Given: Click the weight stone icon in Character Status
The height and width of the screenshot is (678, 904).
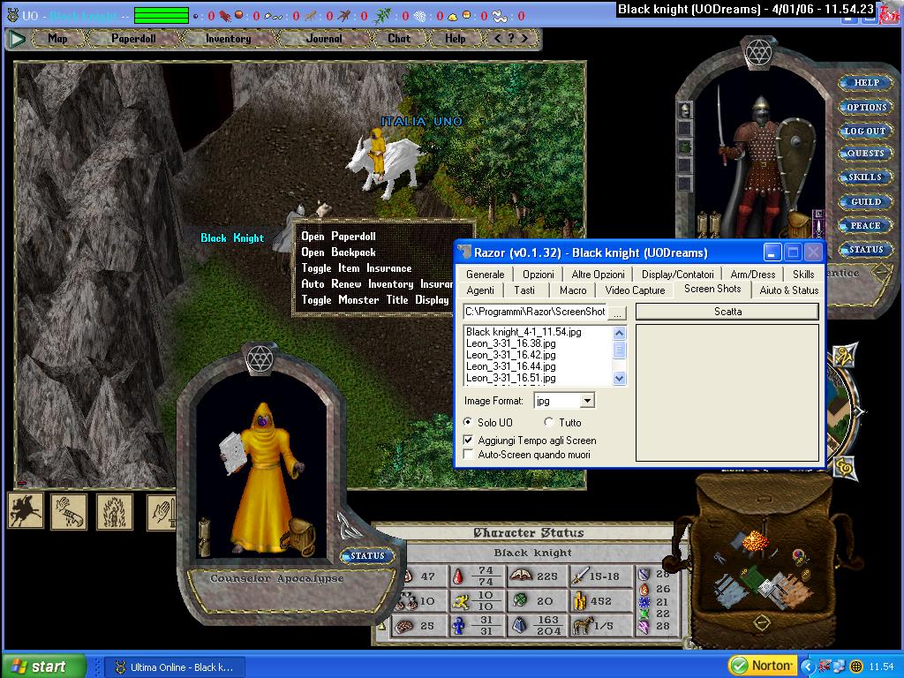Looking at the screenshot, I should 519,626.
